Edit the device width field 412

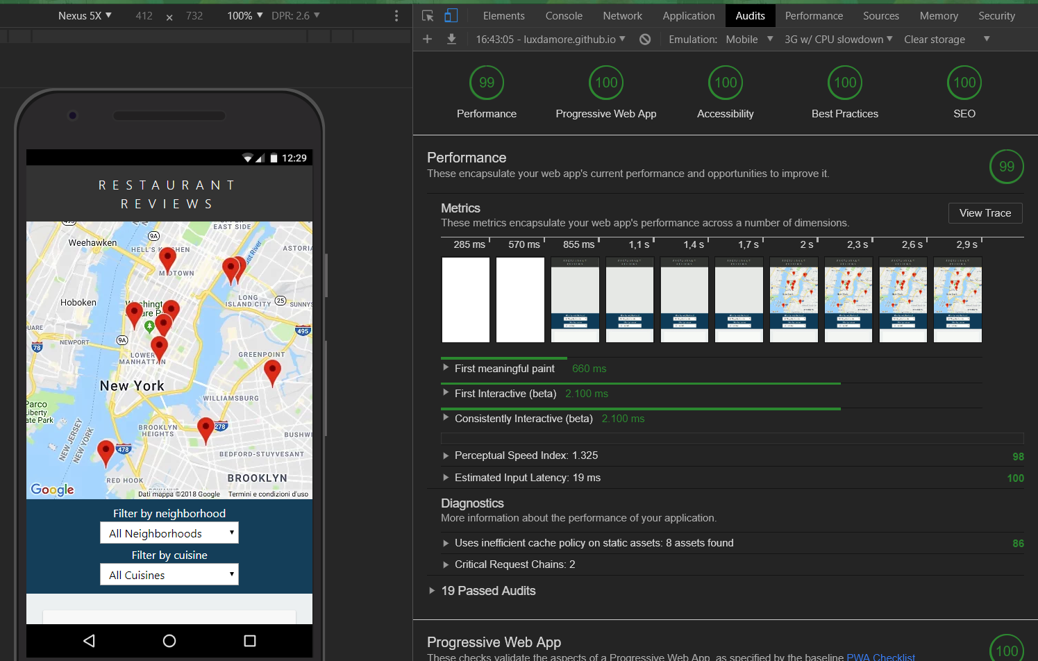pos(144,15)
